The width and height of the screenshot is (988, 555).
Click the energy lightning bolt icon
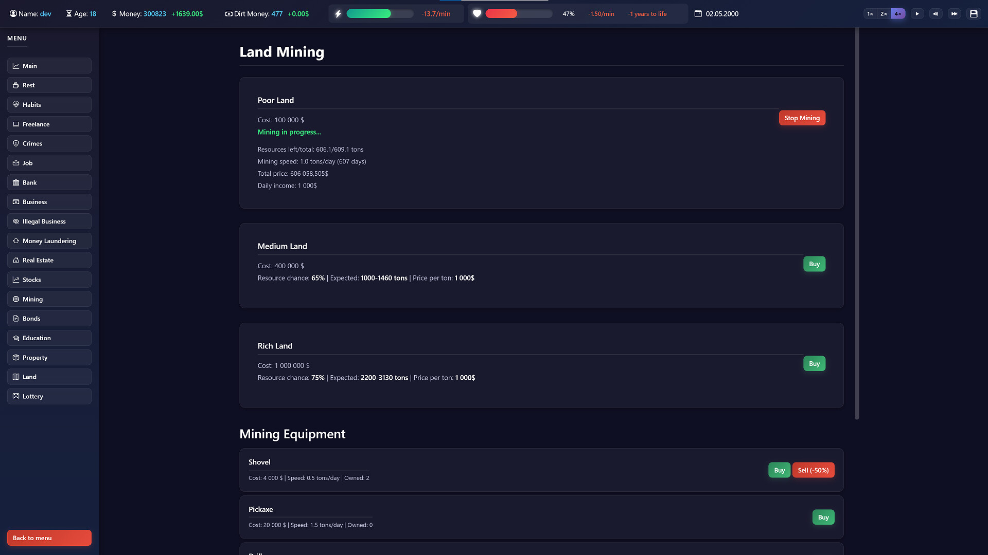pyautogui.click(x=338, y=13)
